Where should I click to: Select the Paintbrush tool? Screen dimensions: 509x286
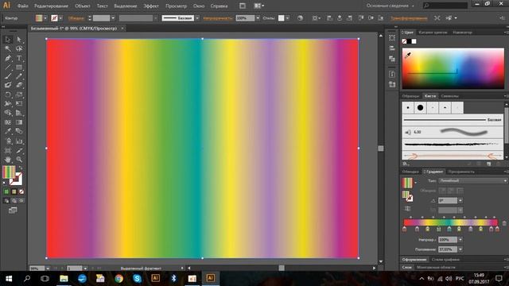coord(8,76)
